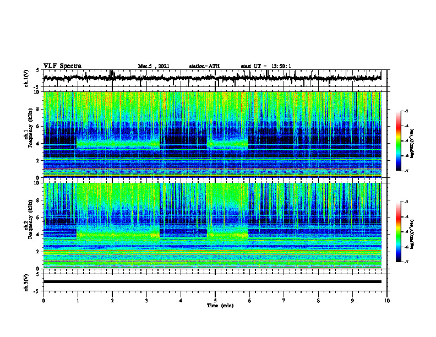This screenshot has width=436, height=337.
Task: Click x-axis tick label "1" on time axis
Action: (78, 301)
